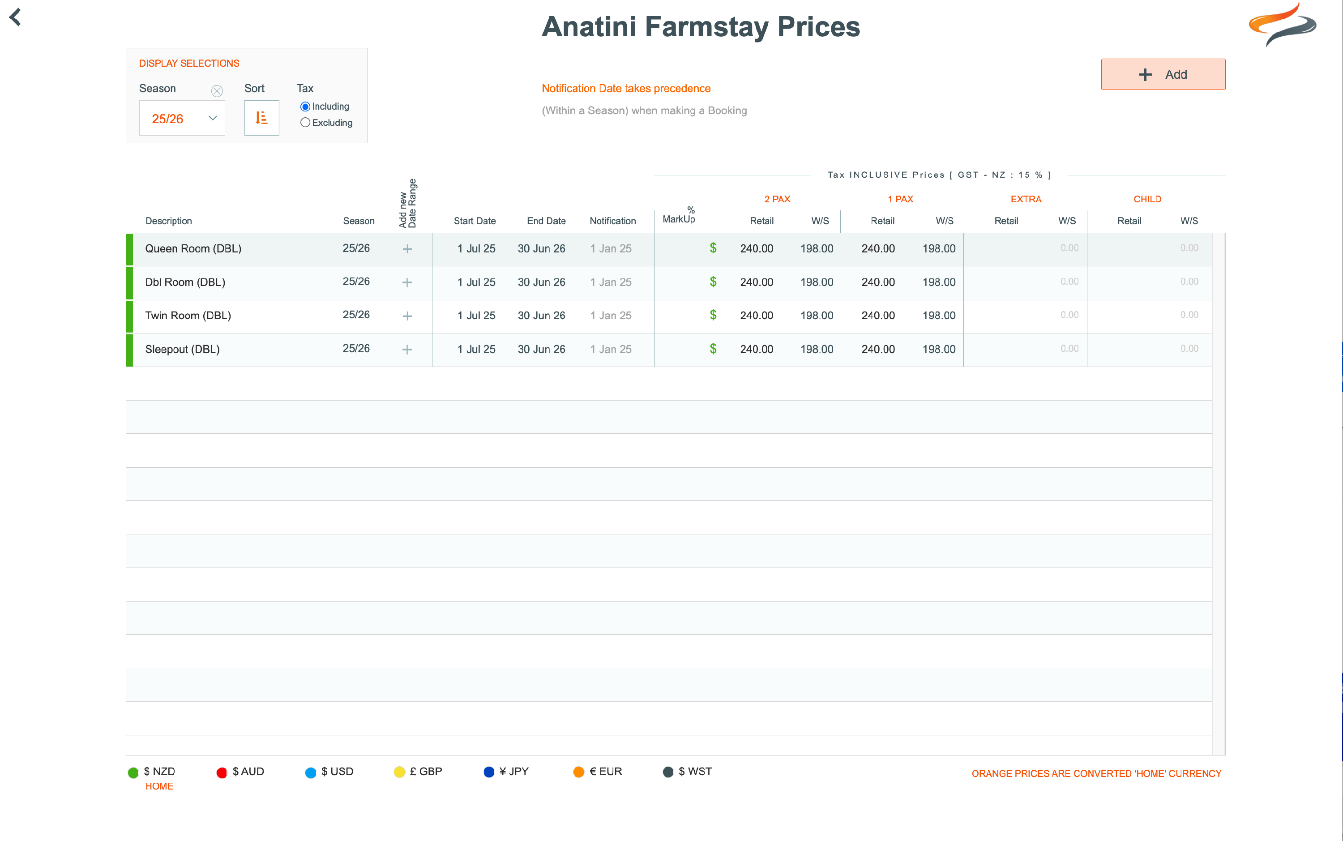Click the yellow GBP currency swatch

399,773
